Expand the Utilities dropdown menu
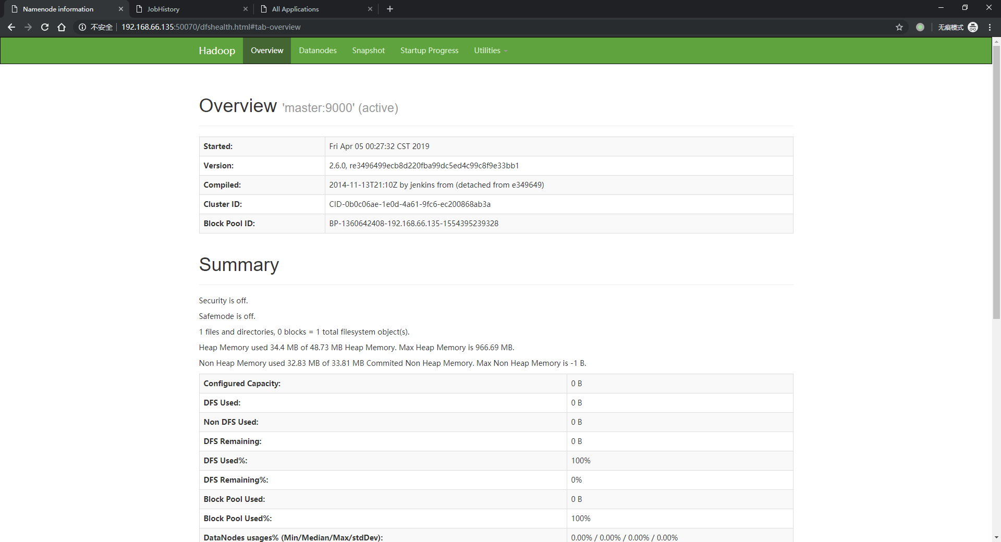 490,51
